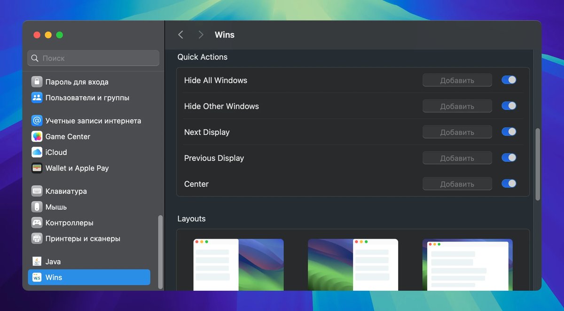Viewport: 564px width, 311px height.
Task: Open Game Center icon in sidebar
Action: (x=37, y=137)
